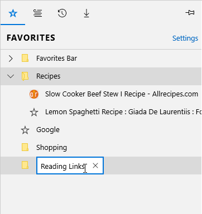
Task: Click star icon beside Lemon Spaghetti
Action: pyautogui.click(x=34, y=112)
